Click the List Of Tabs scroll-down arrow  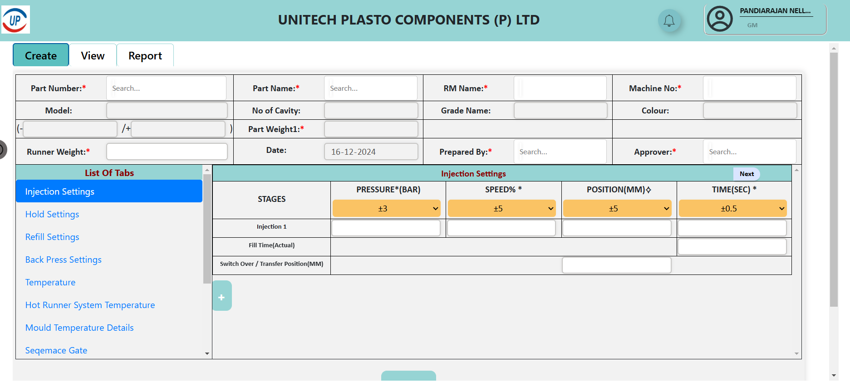click(207, 353)
